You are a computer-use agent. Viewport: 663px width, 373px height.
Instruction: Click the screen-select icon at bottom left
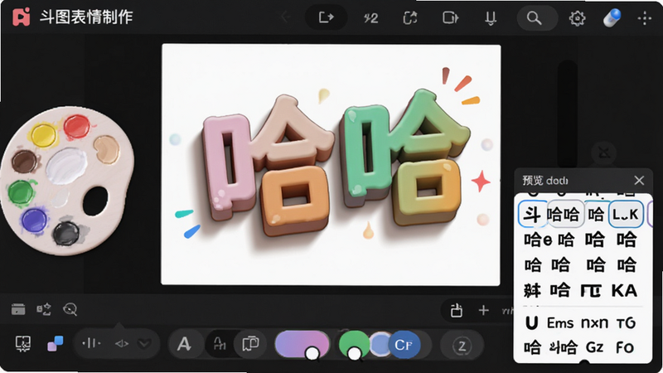pos(23,344)
